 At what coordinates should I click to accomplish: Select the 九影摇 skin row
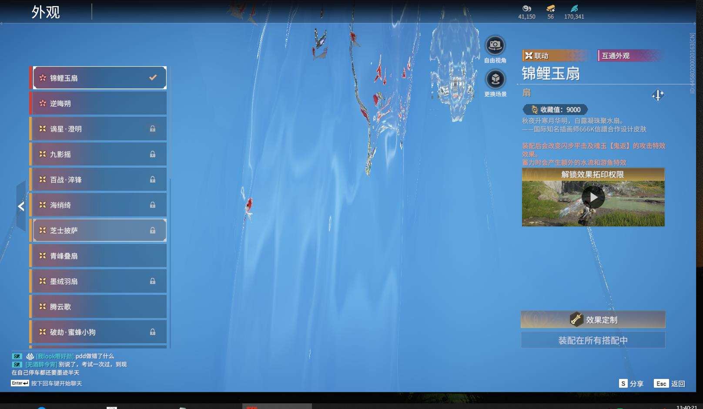click(98, 154)
